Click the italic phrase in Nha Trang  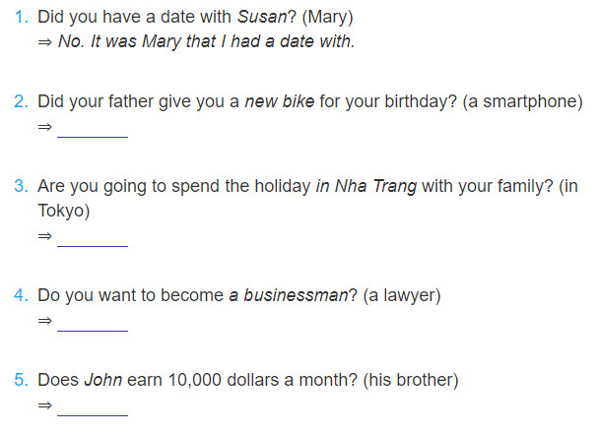click(x=366, y=187)
